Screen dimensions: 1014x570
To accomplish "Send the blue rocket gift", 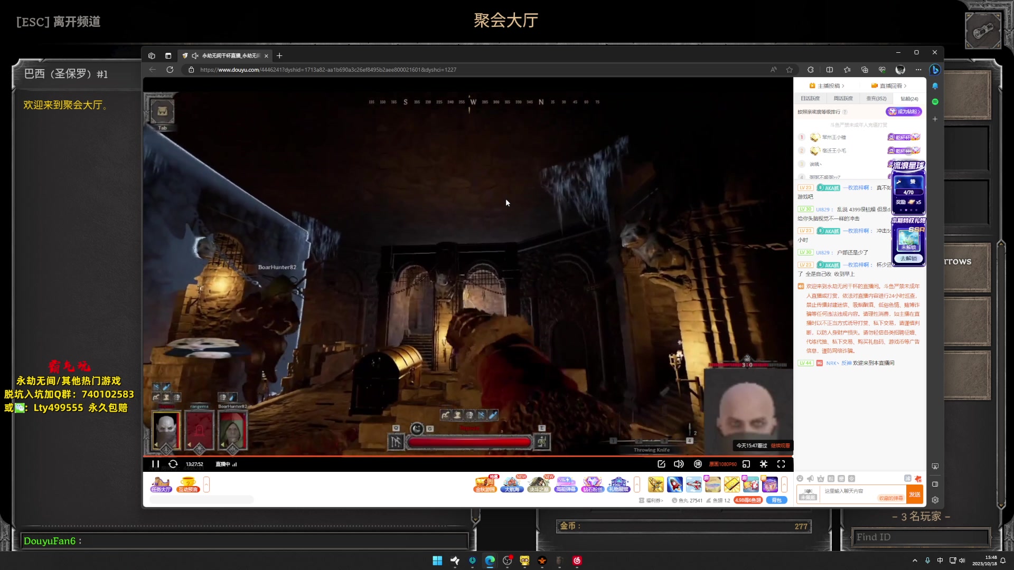I will point(675,484).
